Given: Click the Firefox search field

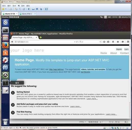Looking at the screenshot, I should tap(90, 42).
